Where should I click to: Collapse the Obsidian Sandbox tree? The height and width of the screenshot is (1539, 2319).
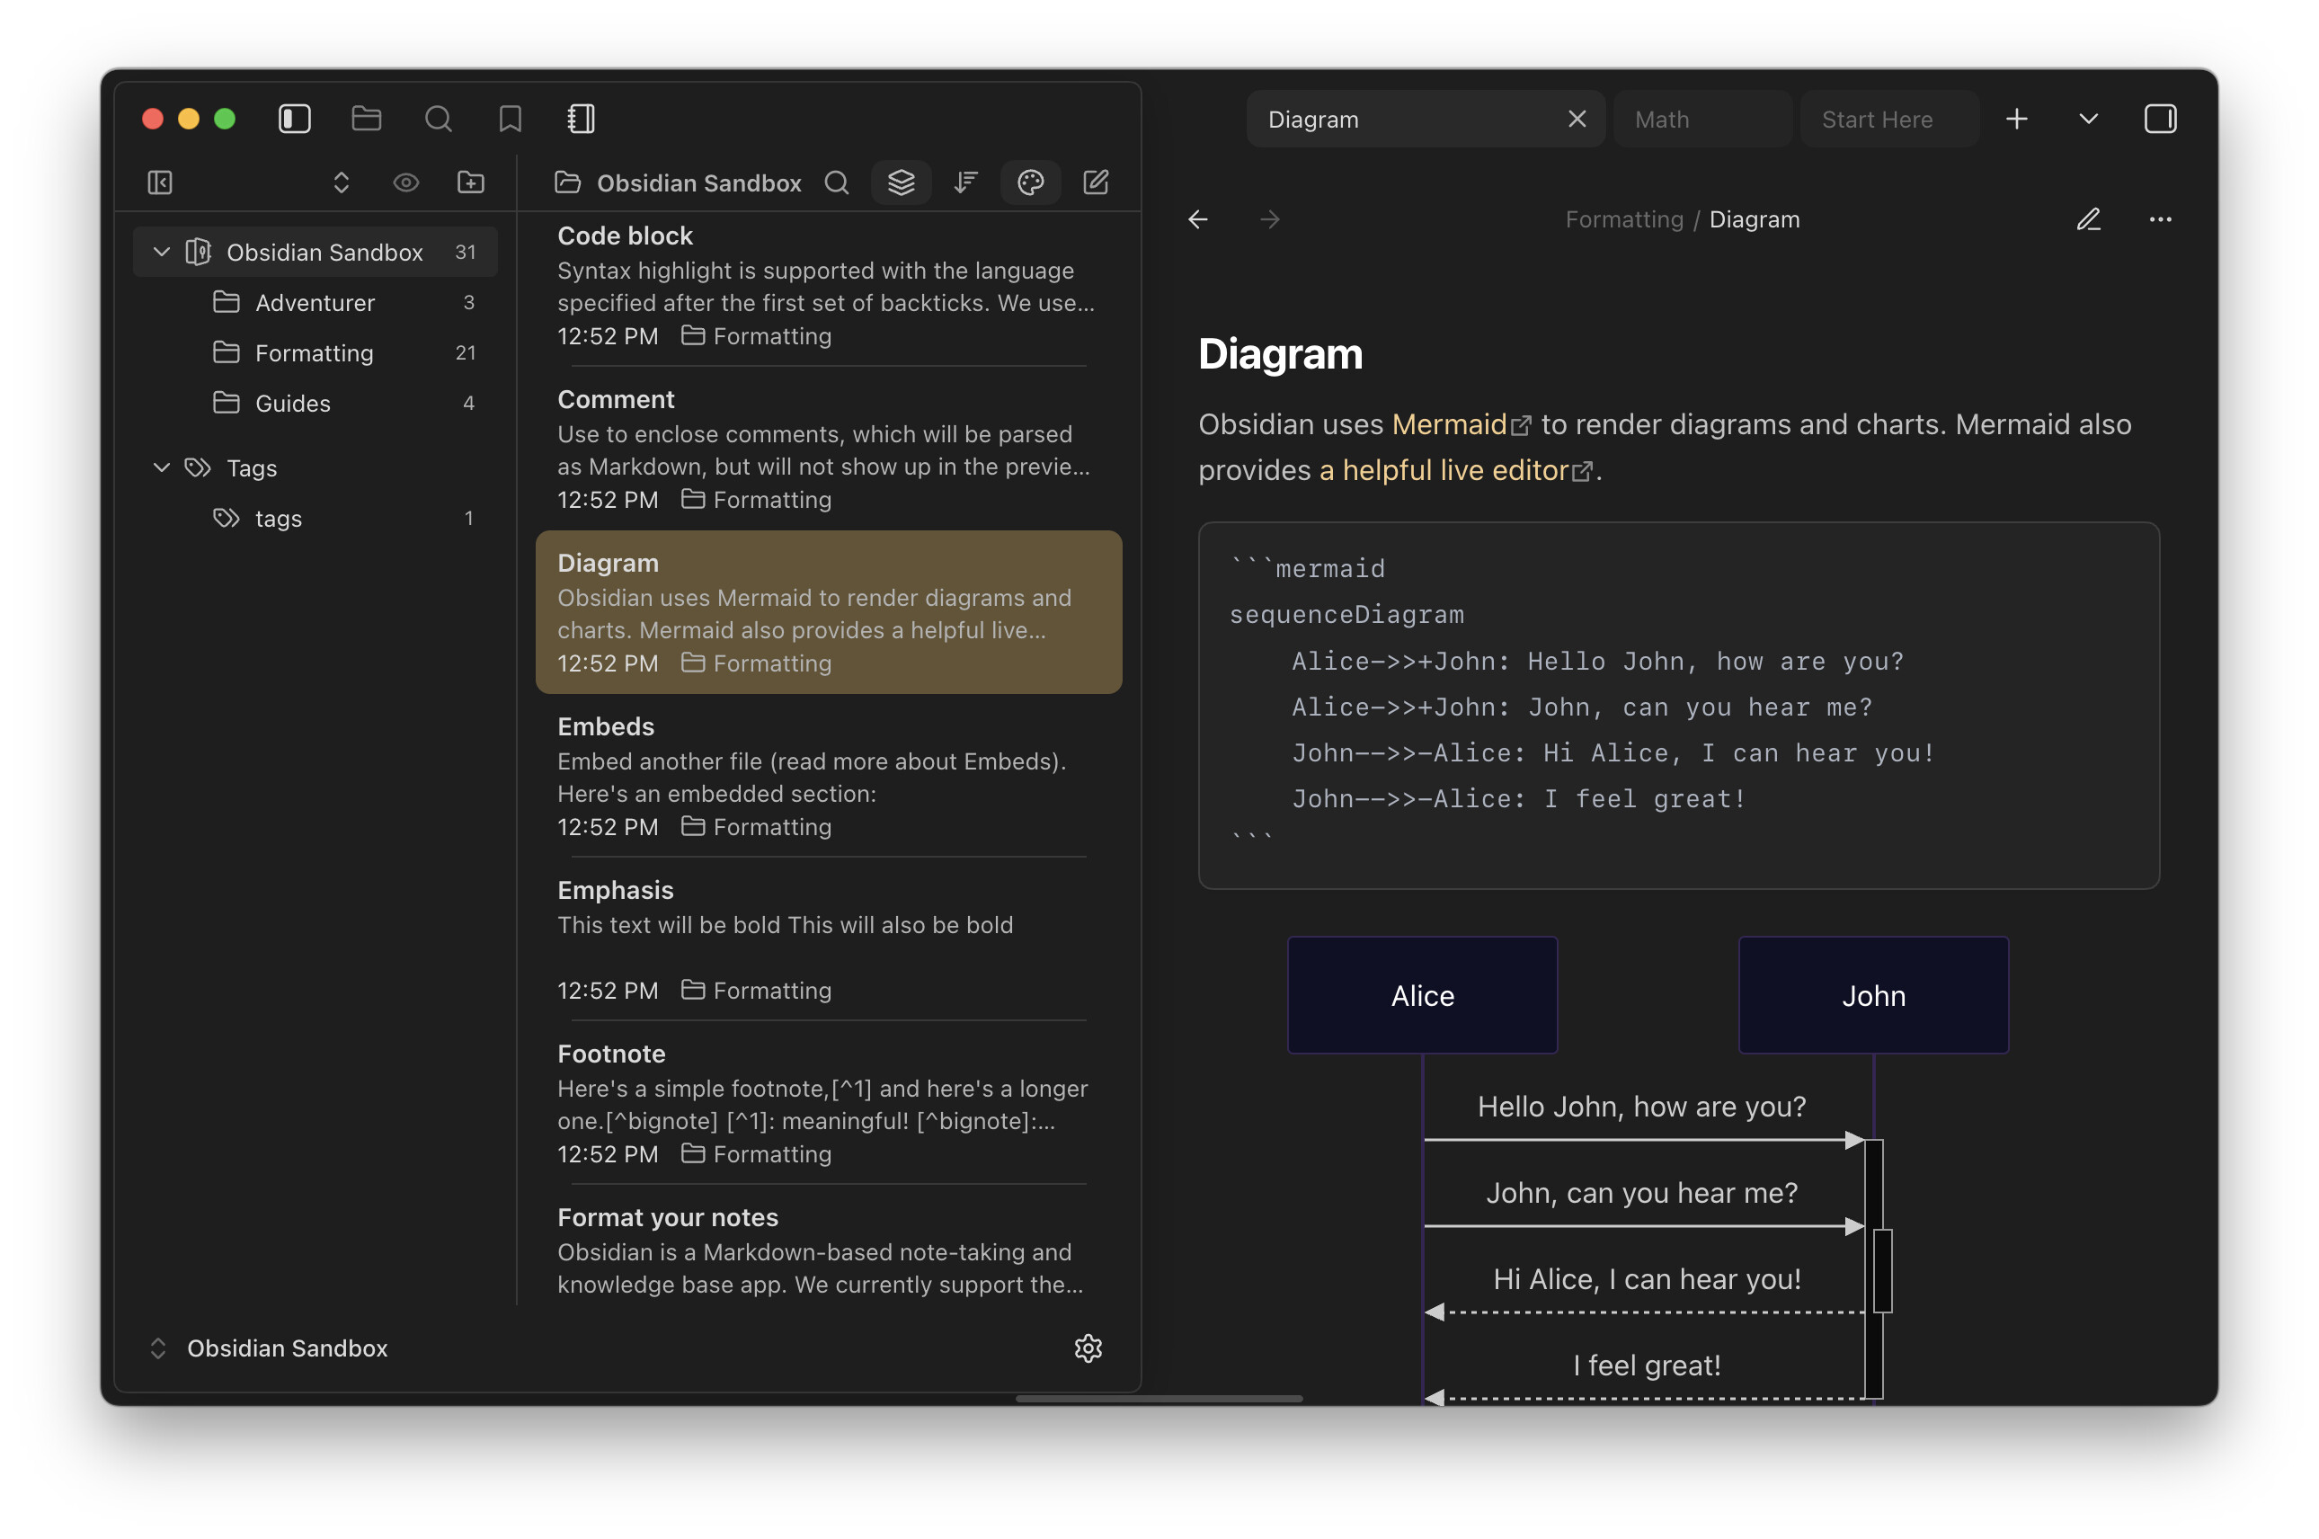162,253
